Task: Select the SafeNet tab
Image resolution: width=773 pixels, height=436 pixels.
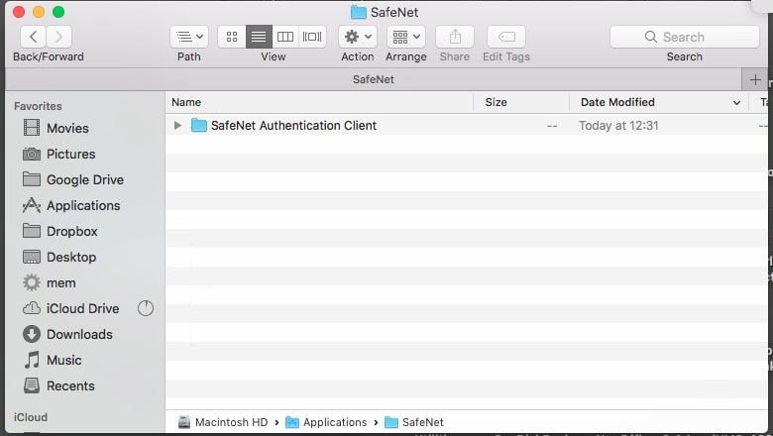Action: pos(374,79)
